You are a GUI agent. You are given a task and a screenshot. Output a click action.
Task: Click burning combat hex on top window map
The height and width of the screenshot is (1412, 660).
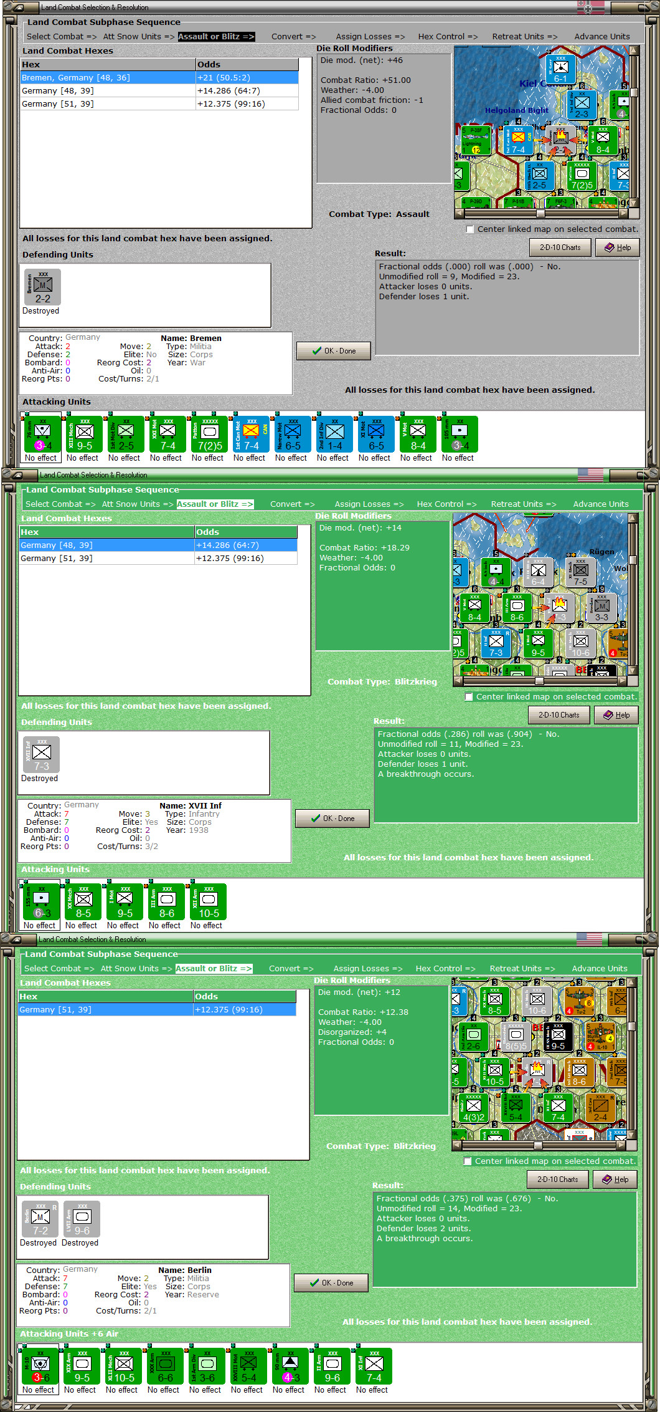(x=560, y=140)
